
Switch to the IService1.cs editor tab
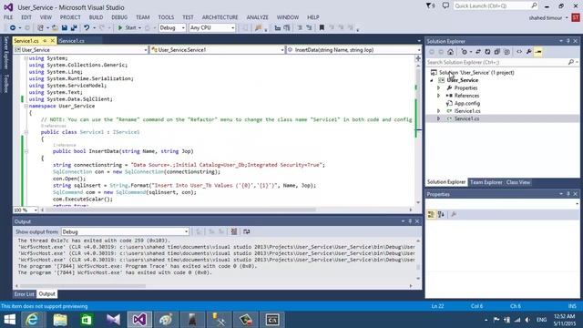coord(71,41)
